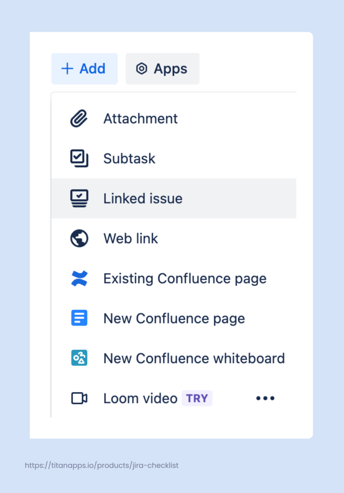Open the Add dropdown menu
Screen dimensions: 344x493
pos(84,69)
